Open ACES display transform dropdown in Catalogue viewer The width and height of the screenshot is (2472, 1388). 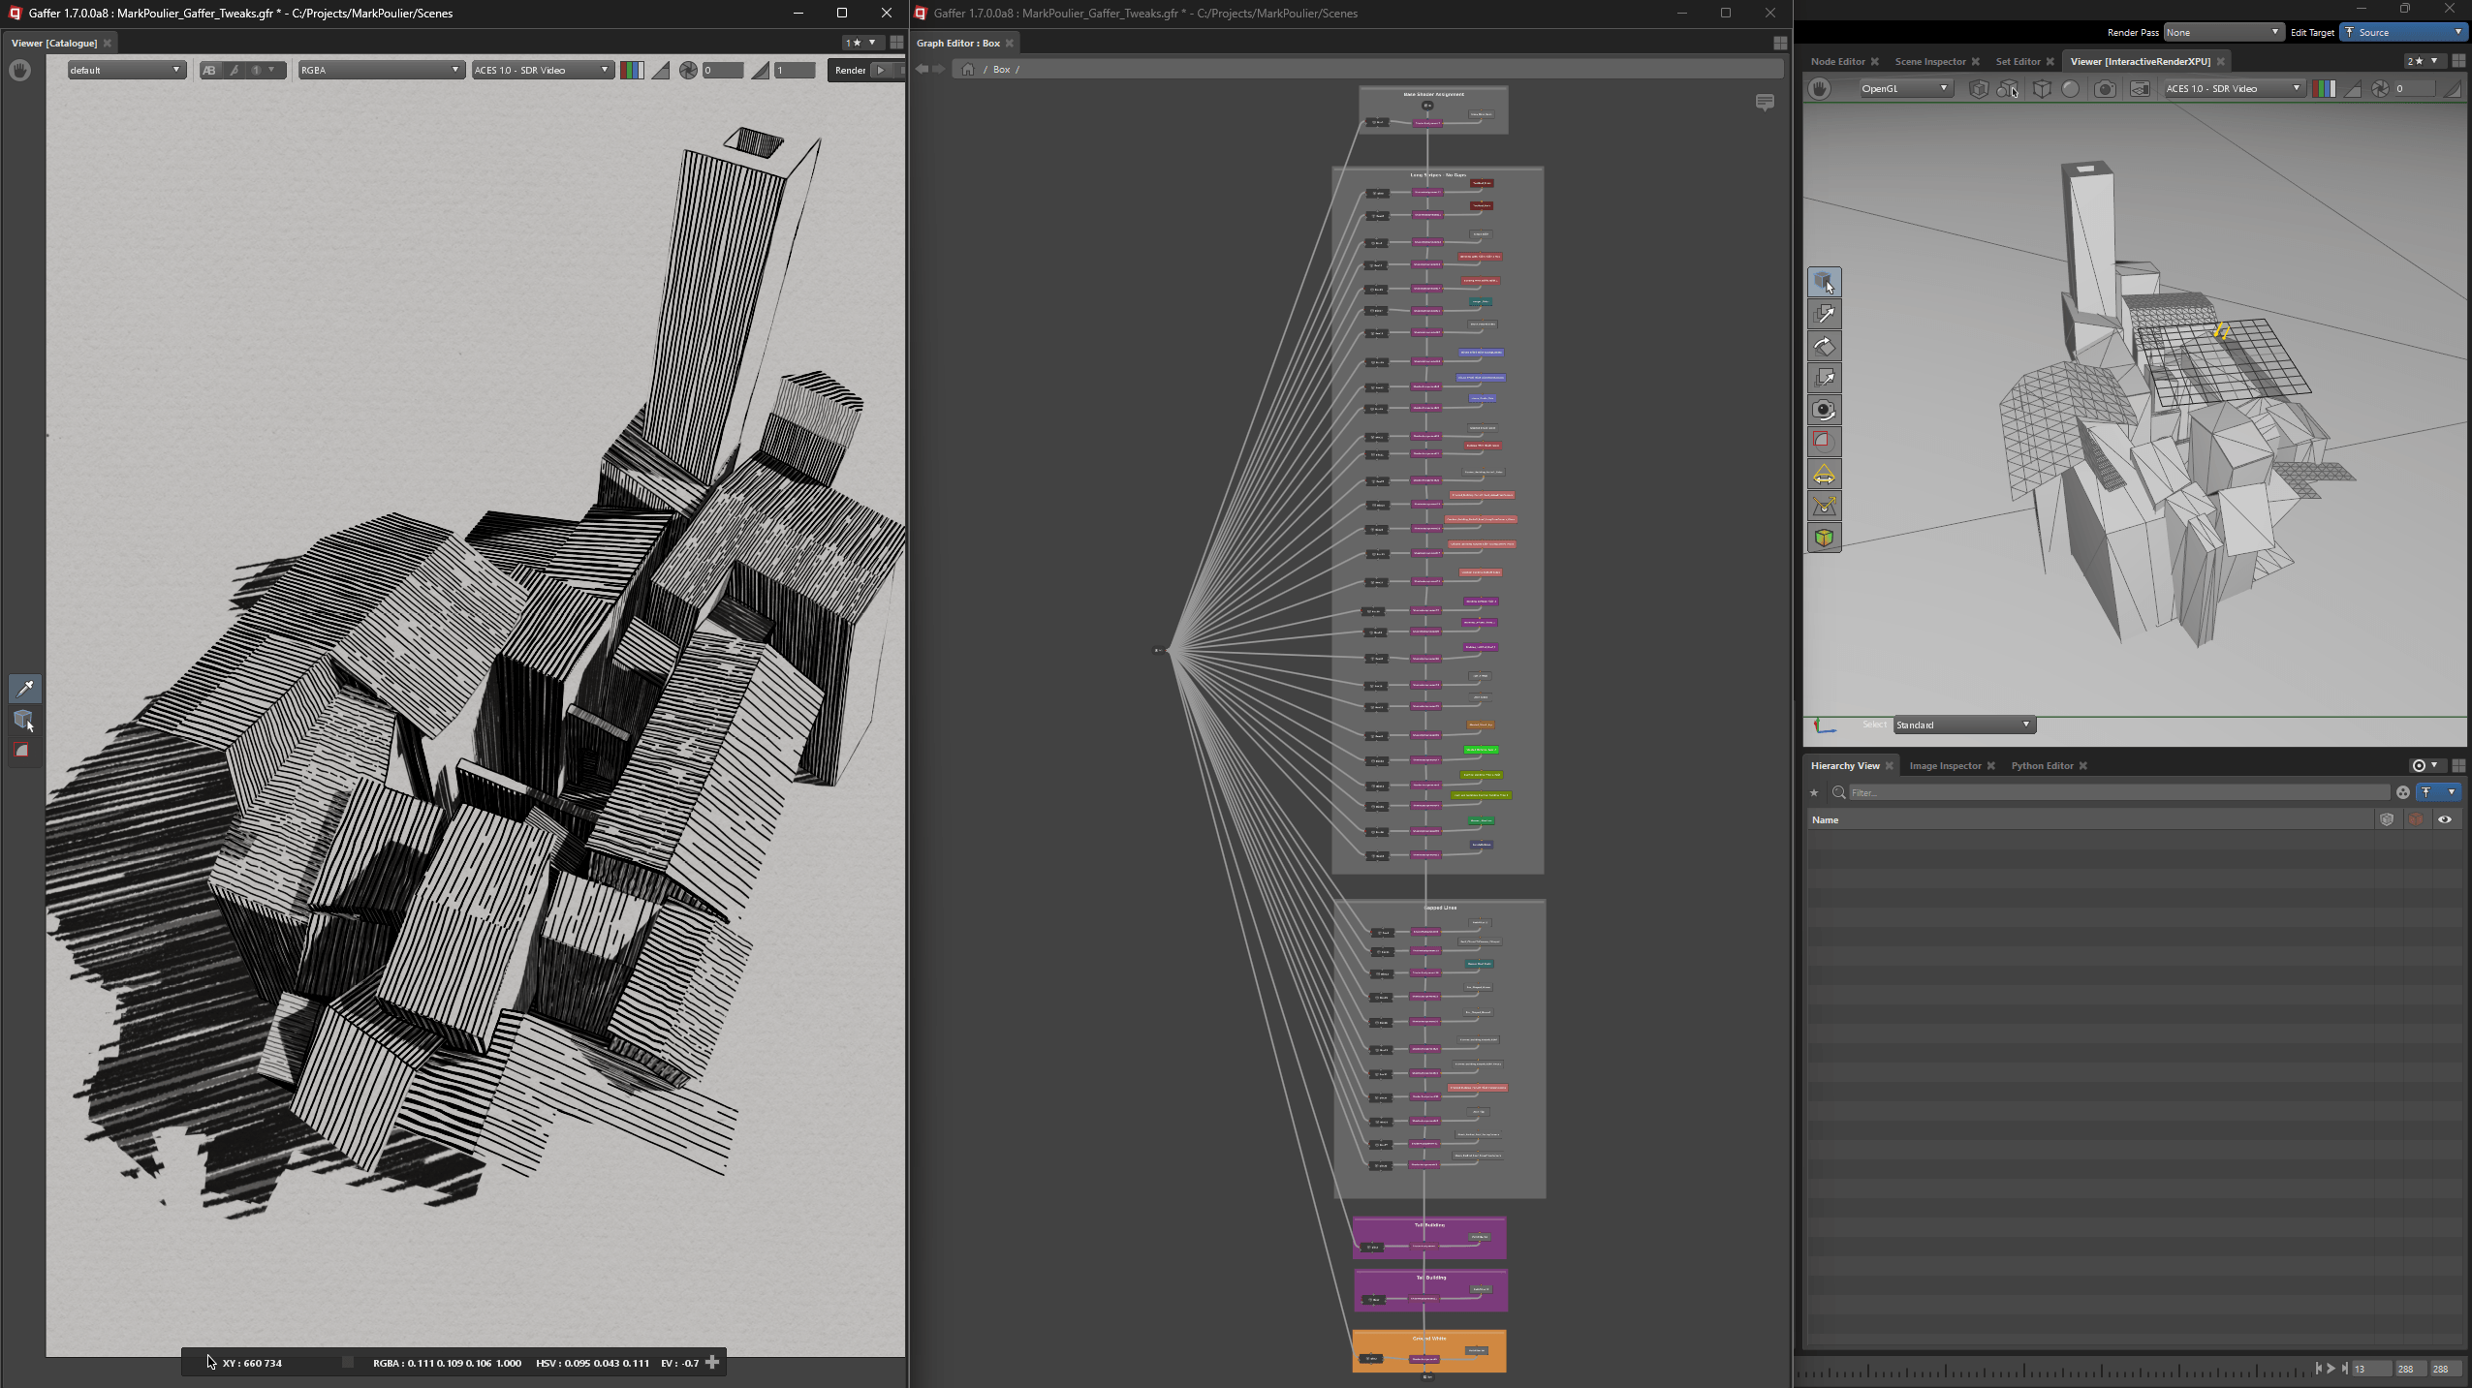(x=542, y=71)
